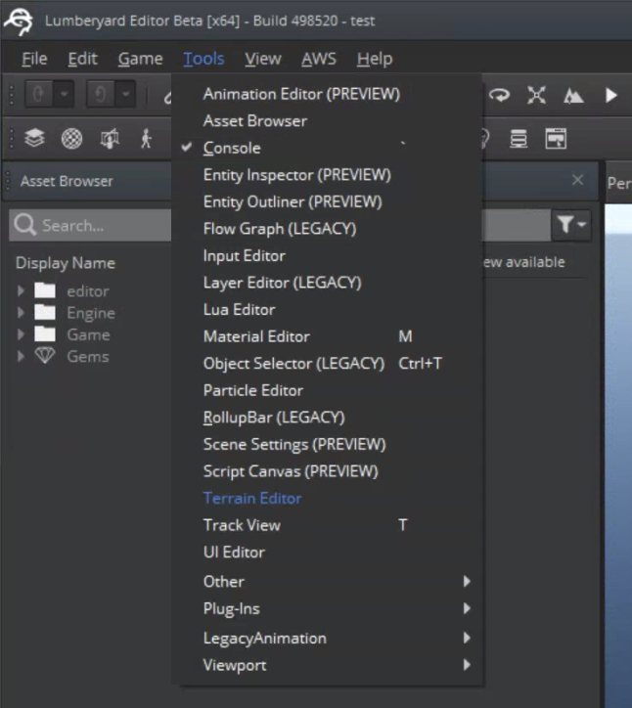Screen dimensions: 632x708
Task: Click the Display Name column header
Action: (66, 263)
